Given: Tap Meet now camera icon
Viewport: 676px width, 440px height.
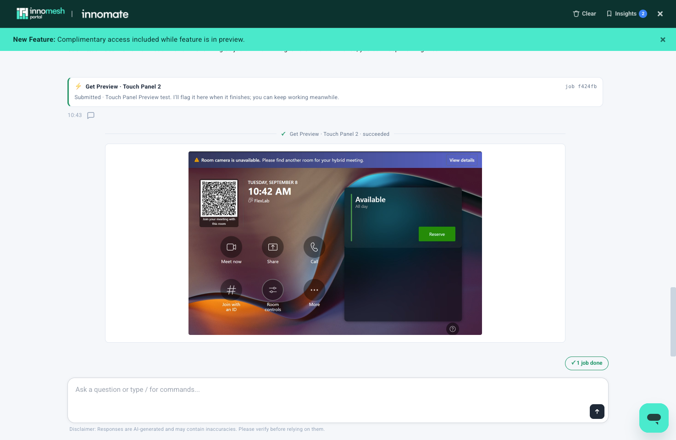Looking at the screenshot, I should point(231,247).
